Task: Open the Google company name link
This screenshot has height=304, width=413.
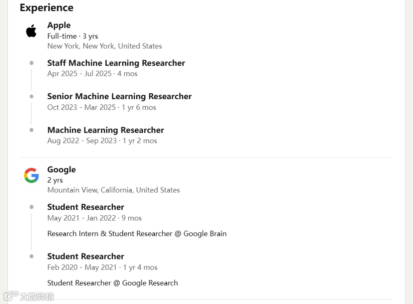Action: pos(62,169)
